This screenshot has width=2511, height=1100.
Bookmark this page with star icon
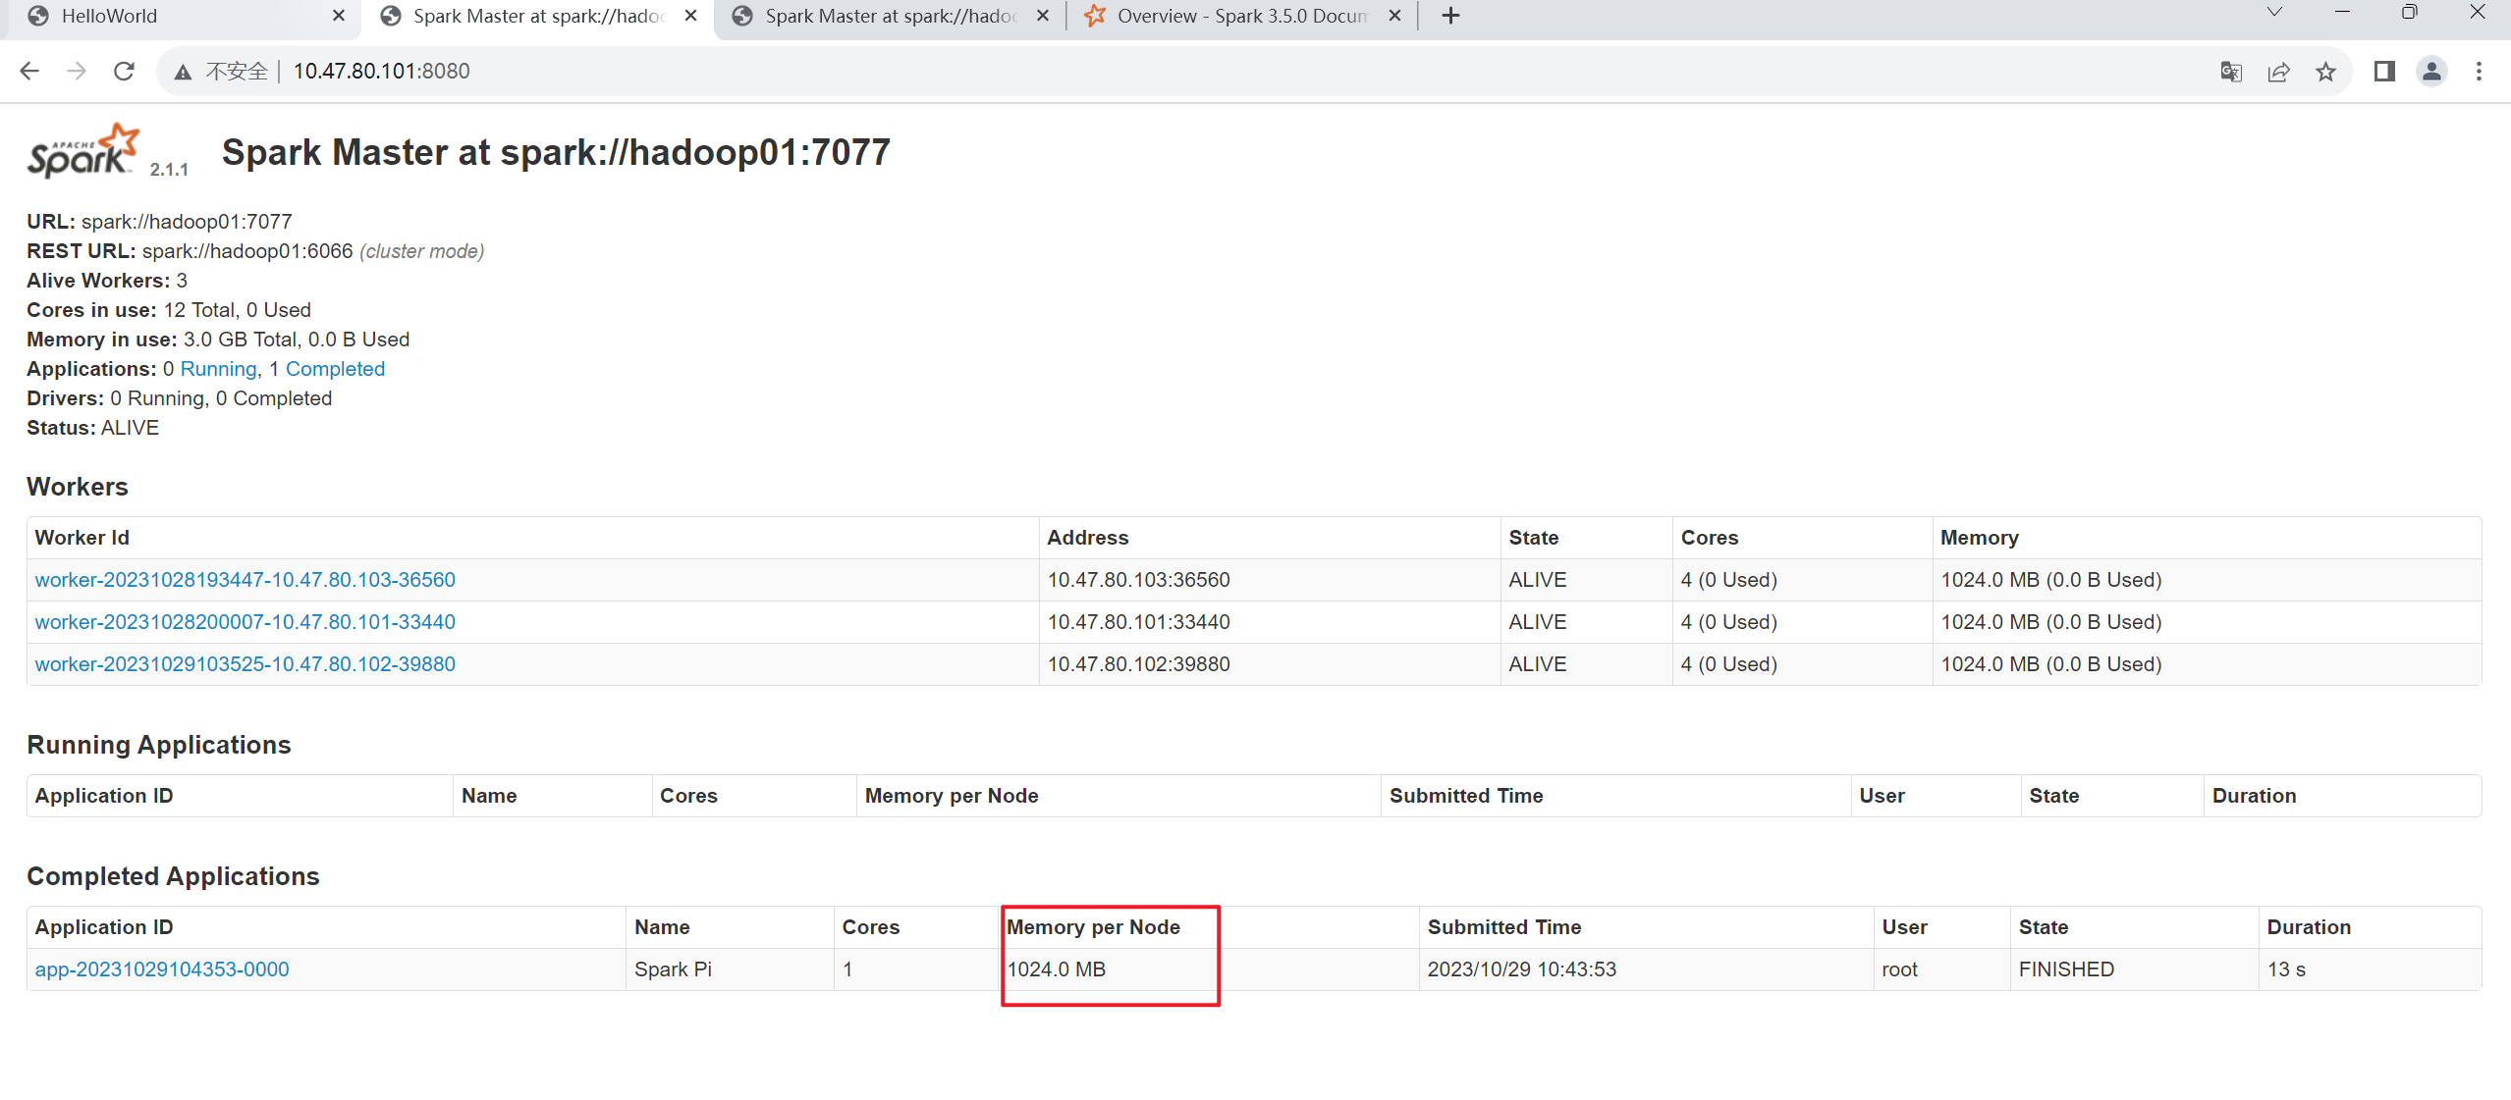pos(2325,71)
